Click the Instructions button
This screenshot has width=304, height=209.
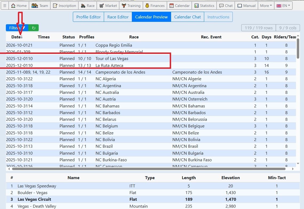[218, 17]
